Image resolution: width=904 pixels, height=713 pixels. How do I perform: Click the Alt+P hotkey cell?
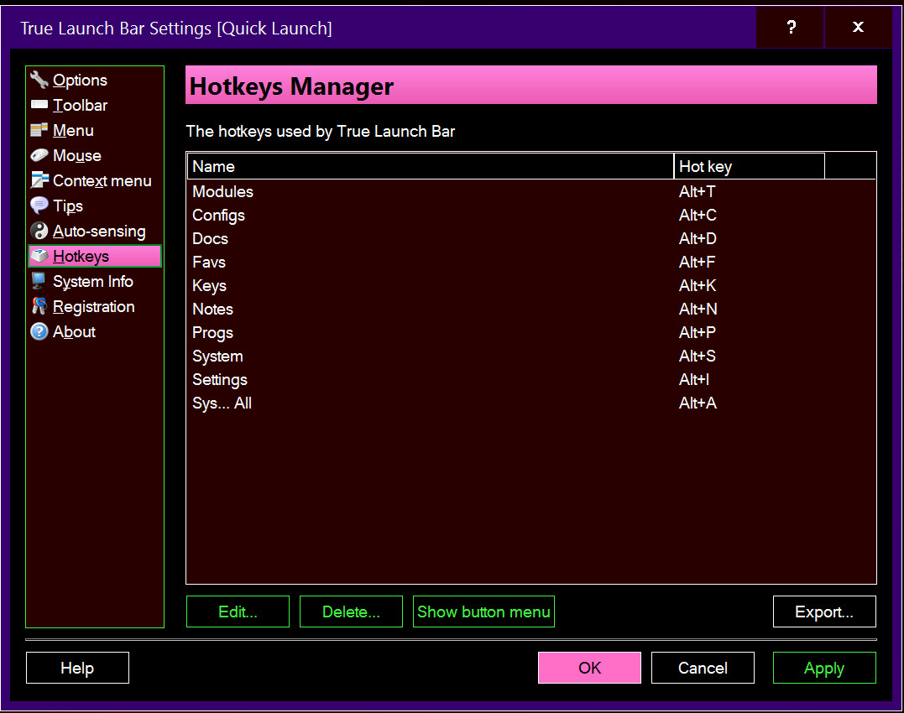(698, 333)
